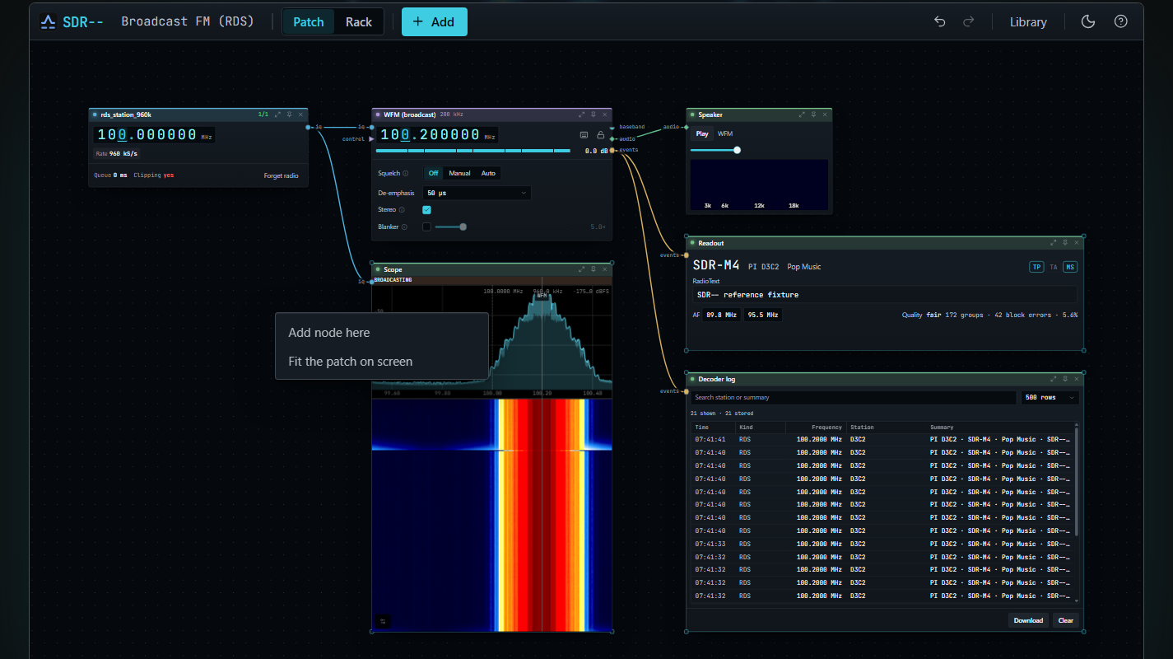Expand the WFM (broadcast) node
Screen dimensions: 1173x659
(582, 115)
